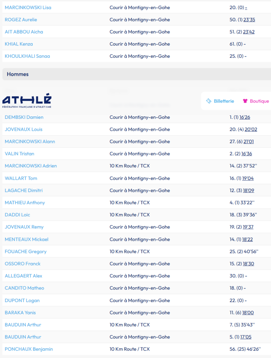
Task: Open the 17'05 result time link
Action: (x=245, y=337)
